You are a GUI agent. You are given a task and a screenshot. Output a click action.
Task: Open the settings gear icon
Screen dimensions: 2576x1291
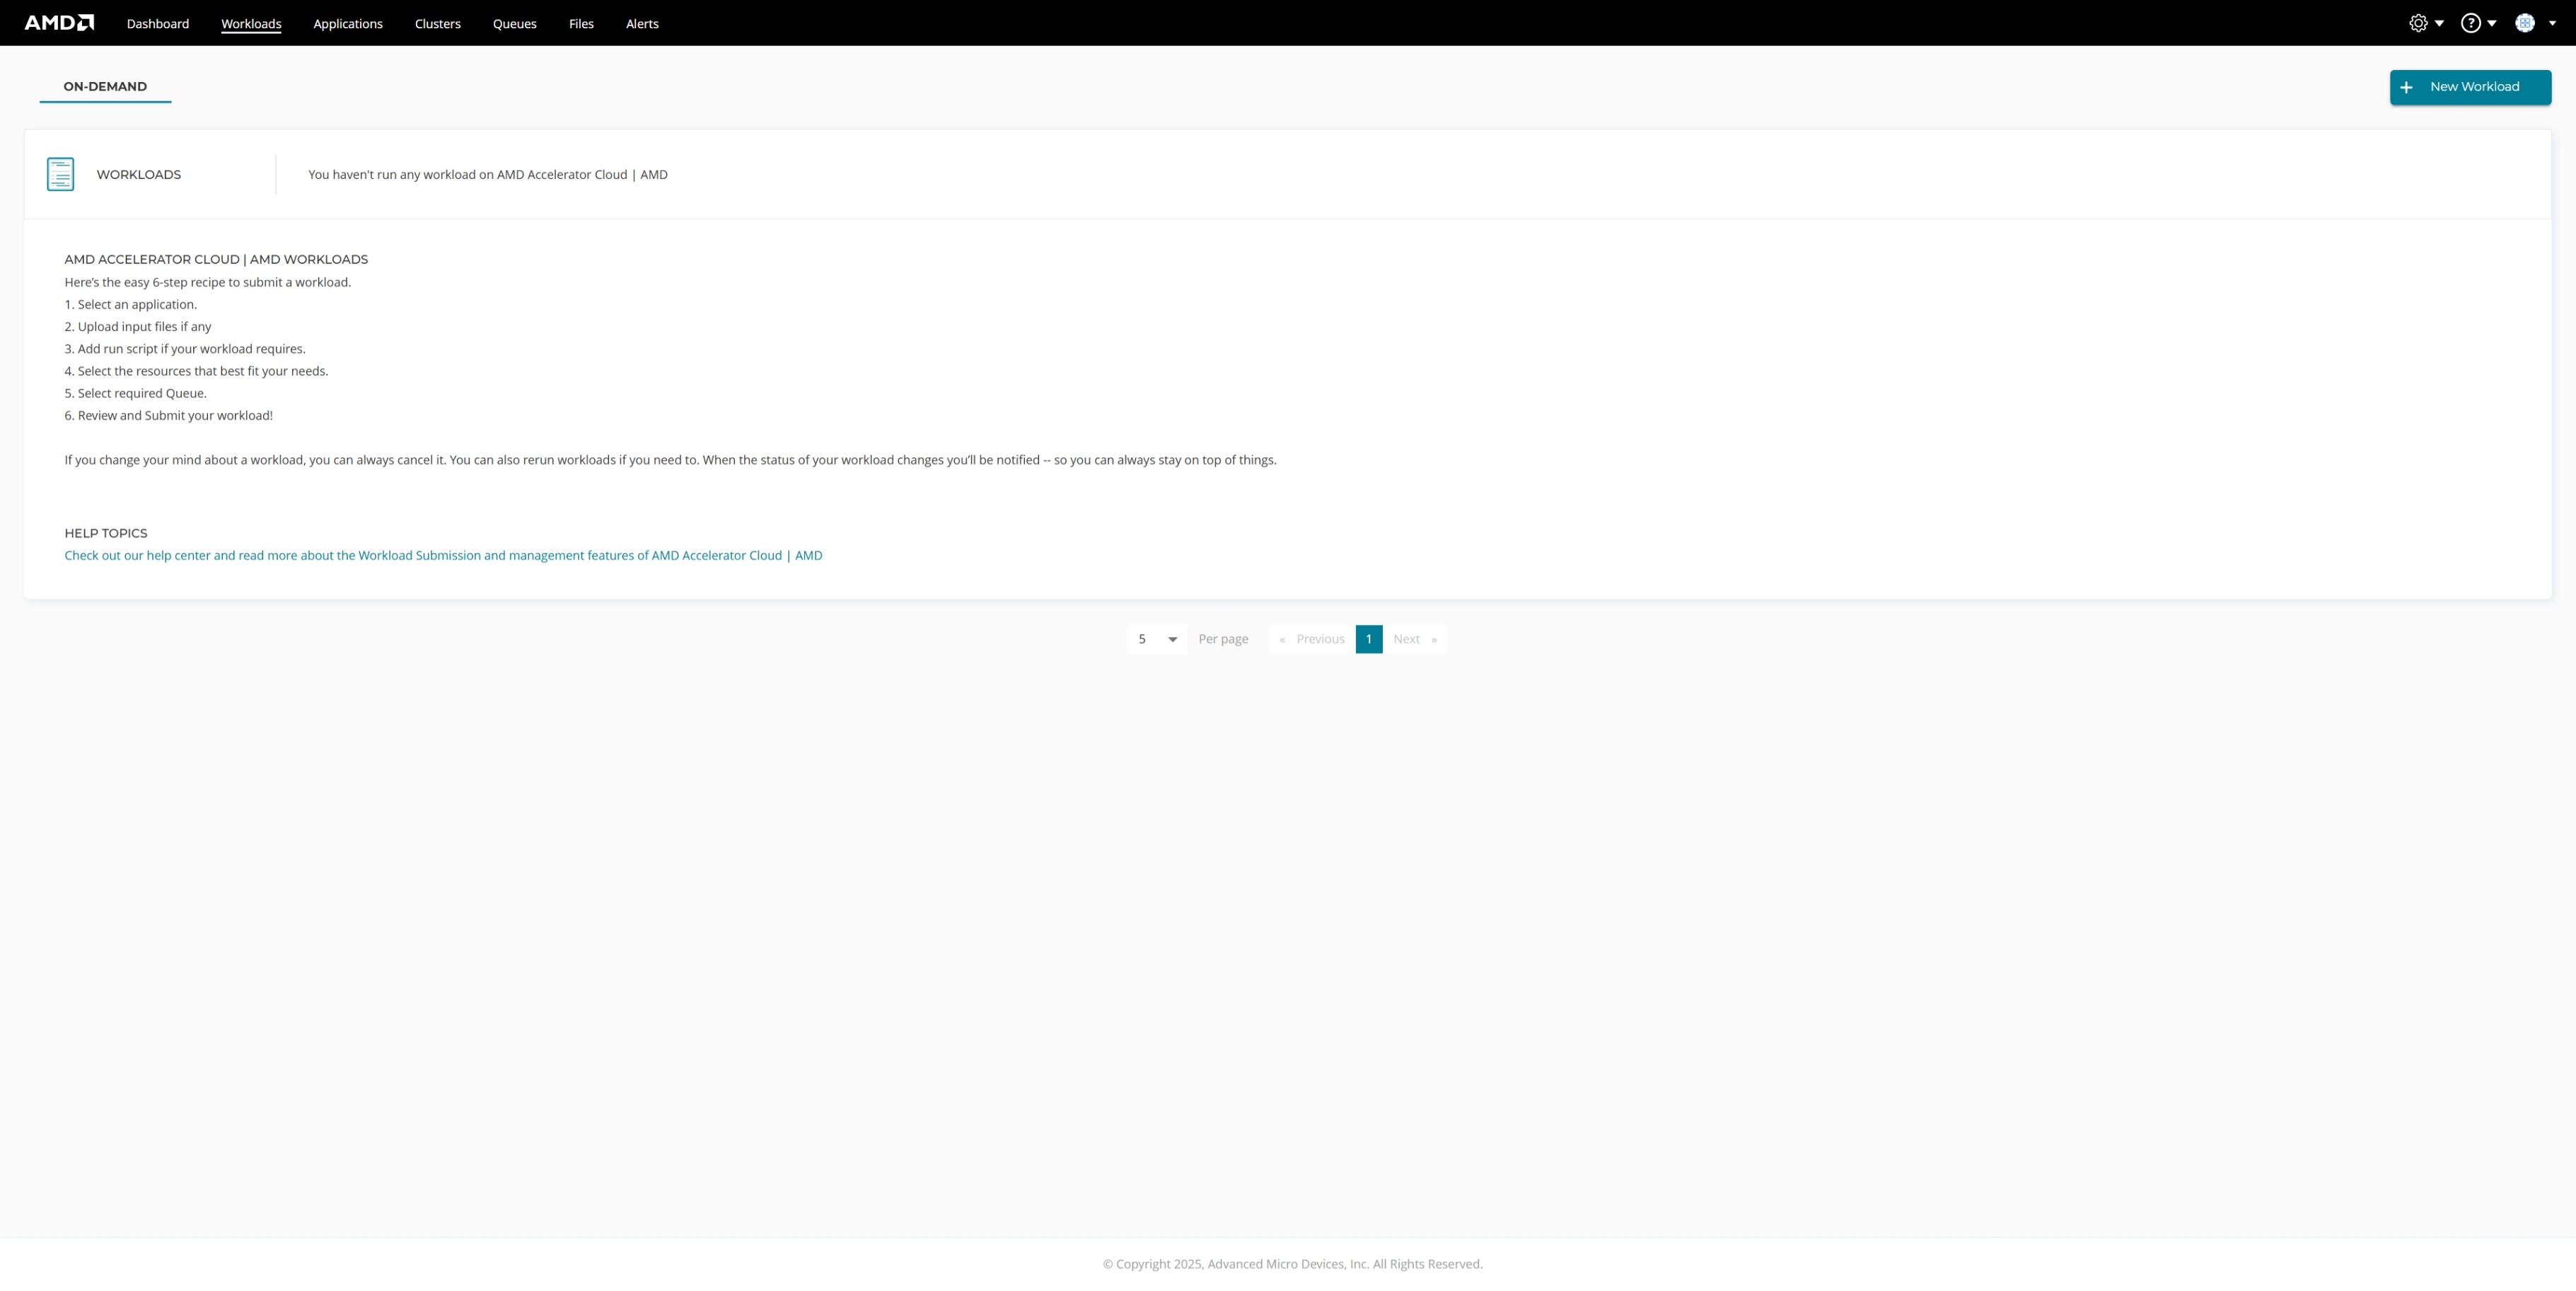coord(2418,23)
